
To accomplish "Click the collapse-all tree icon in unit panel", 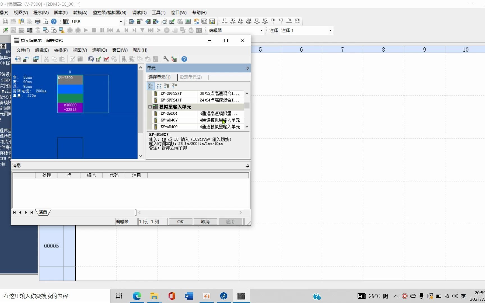I will (175, 86).
